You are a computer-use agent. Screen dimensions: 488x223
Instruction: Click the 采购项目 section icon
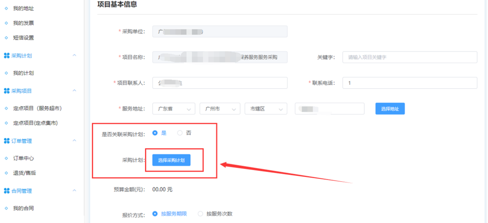point(7,91)
